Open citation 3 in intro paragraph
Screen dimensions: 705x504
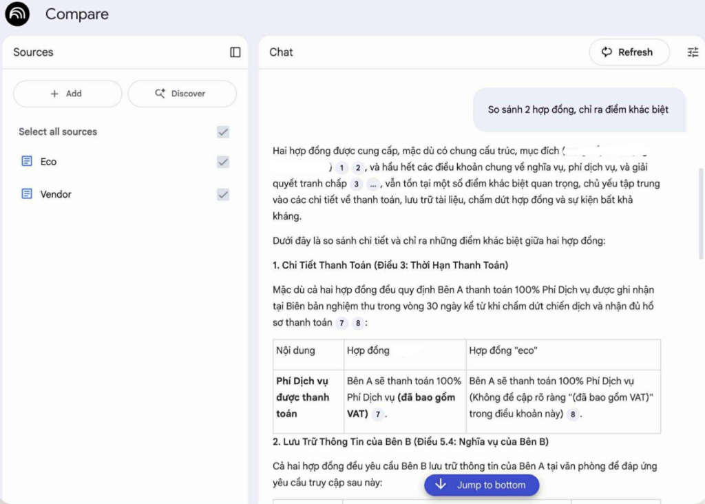[356, 185]
